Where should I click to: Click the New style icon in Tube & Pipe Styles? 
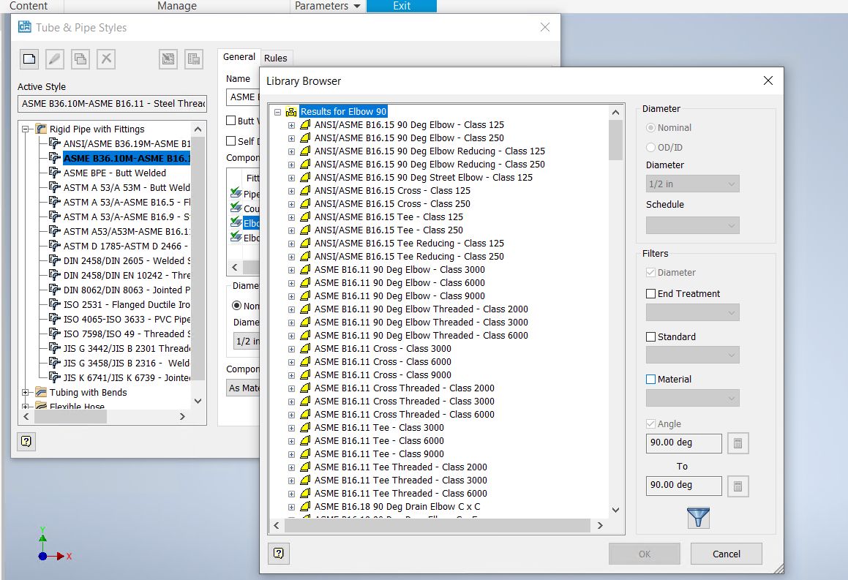click(29, 59)
